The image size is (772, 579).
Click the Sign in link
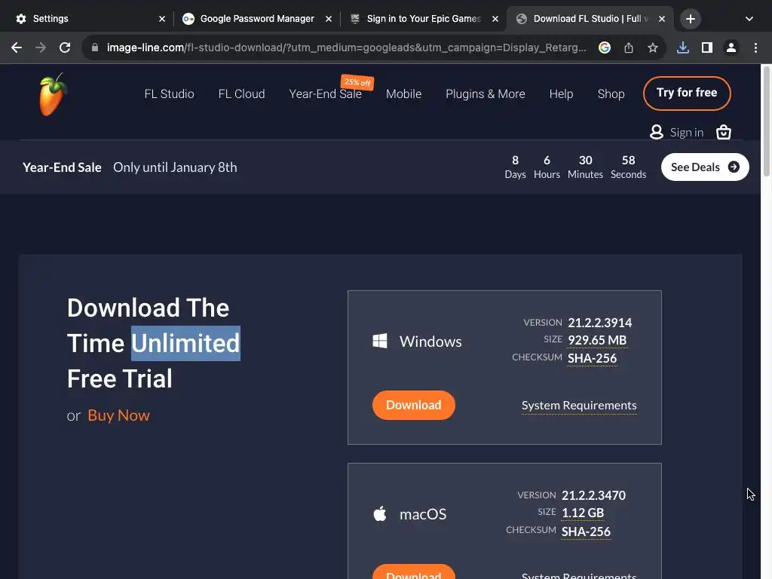[686, 132]
